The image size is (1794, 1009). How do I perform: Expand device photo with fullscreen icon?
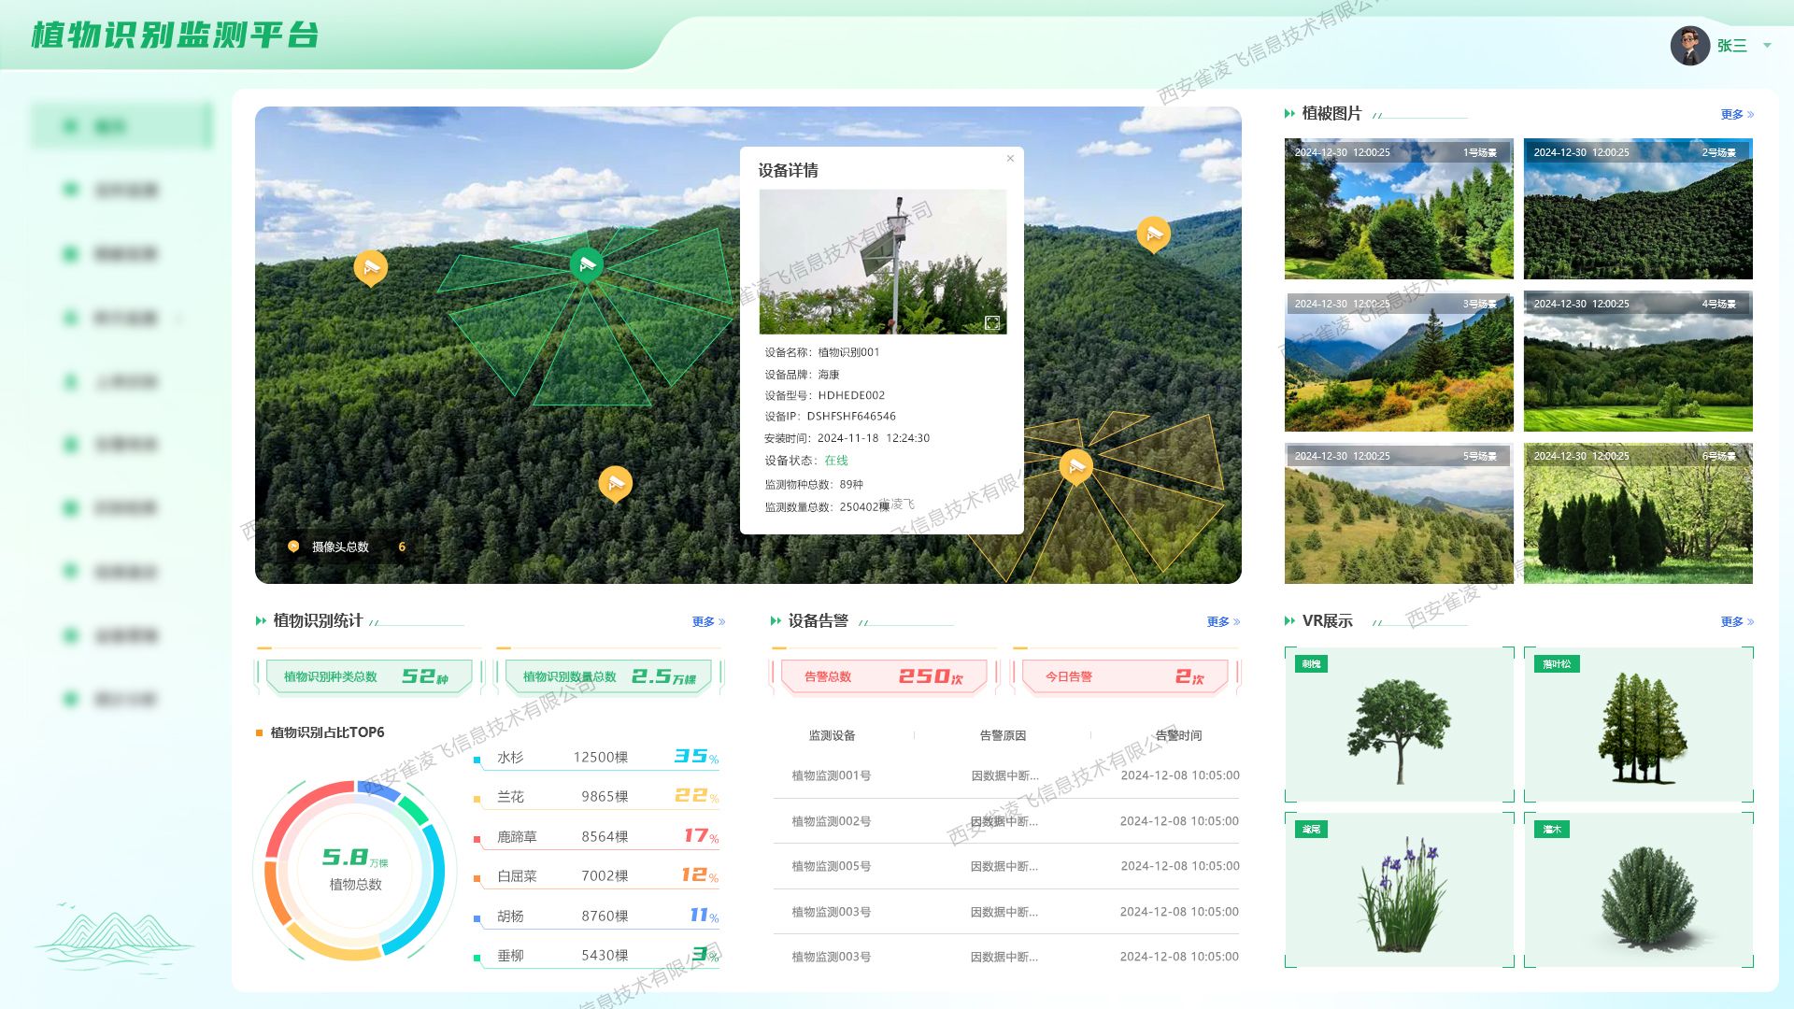[x=992, y=322]
